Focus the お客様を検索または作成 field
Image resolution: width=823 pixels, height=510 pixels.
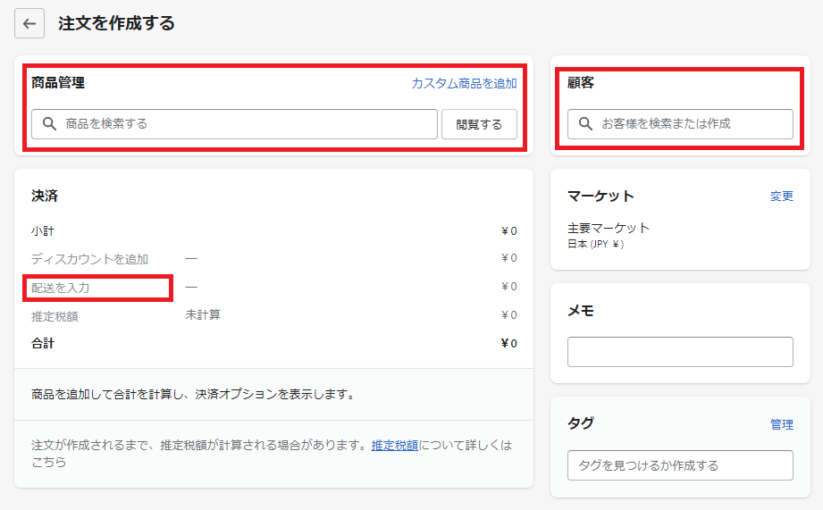coord(688,124)
